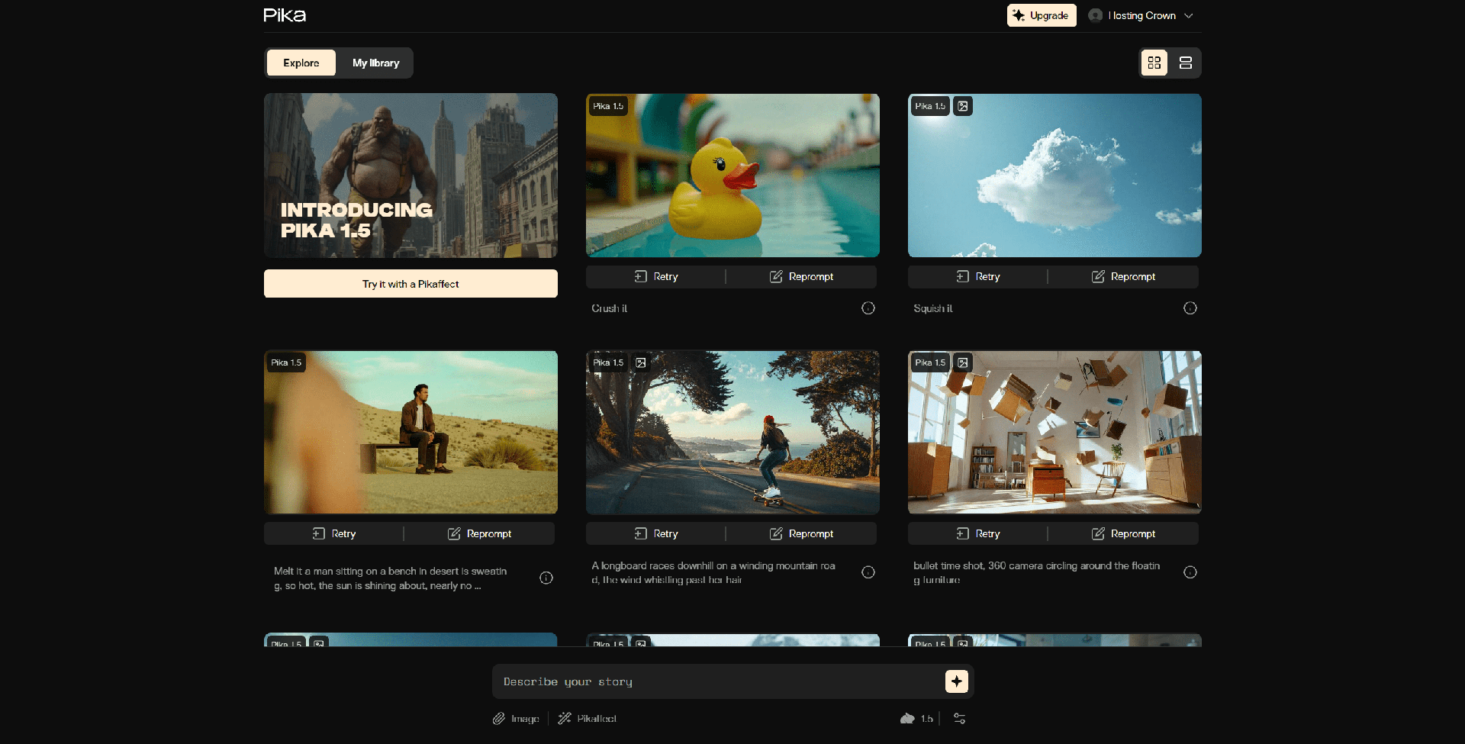
Task: Reprompt the Crush it video
Action: (801, 276)
